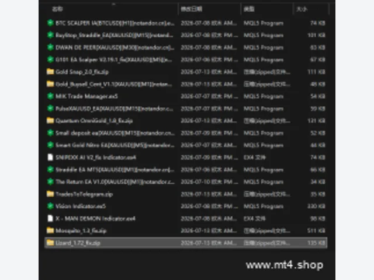This screenshot has width=374, height=280.
Task: Click the icon beside Small deposit ea file
Action: point(50,132)
